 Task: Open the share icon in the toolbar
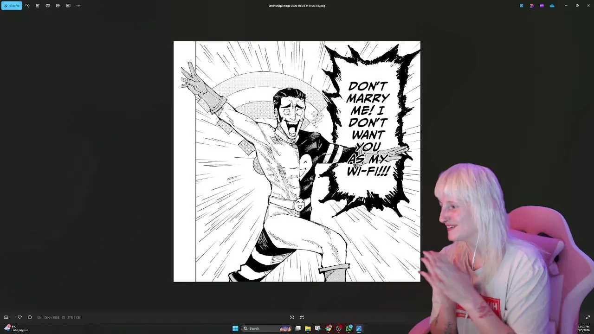(58, 6)
